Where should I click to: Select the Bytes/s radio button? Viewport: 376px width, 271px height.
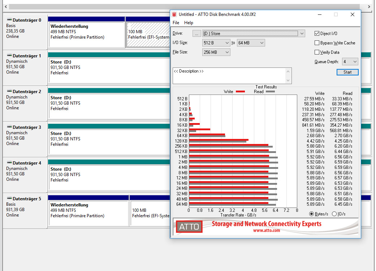click(x=311, y=214)
